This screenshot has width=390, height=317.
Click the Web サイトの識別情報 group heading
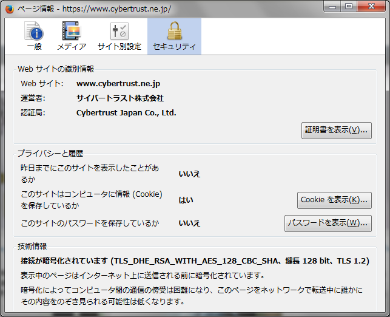pos(56,69)
